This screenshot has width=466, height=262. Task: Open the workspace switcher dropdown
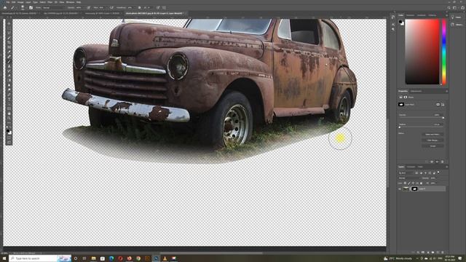point(454,8)
